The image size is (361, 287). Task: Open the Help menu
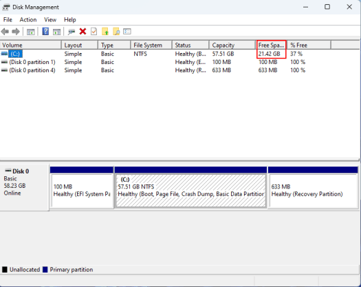[x=70, y=20]
